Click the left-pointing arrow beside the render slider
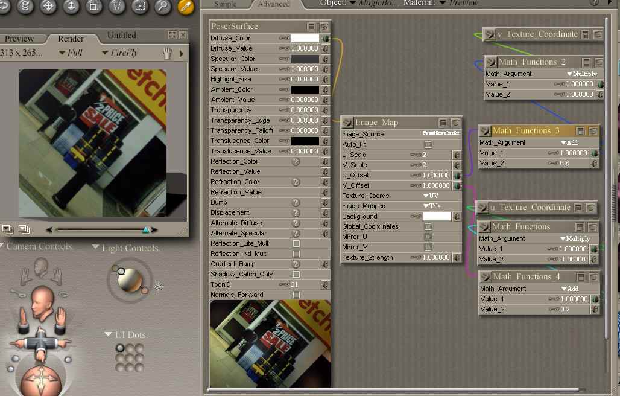 (x=49, y=229)
